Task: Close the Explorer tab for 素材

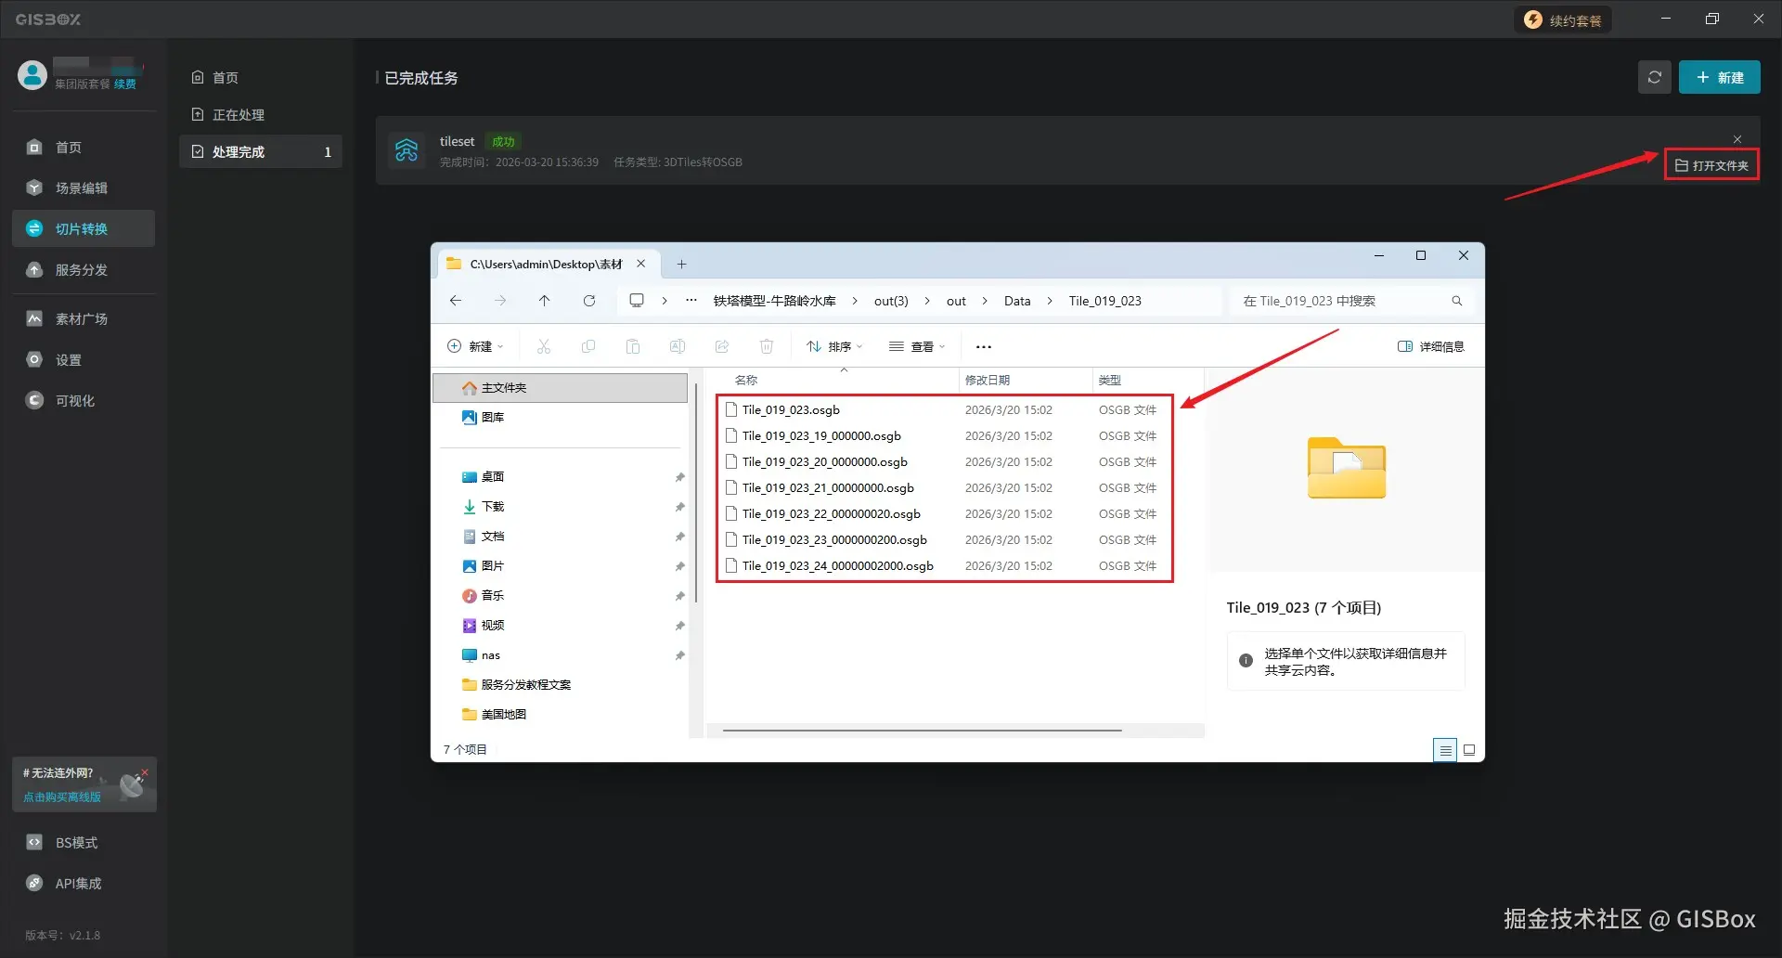Action: coord(640,265)
